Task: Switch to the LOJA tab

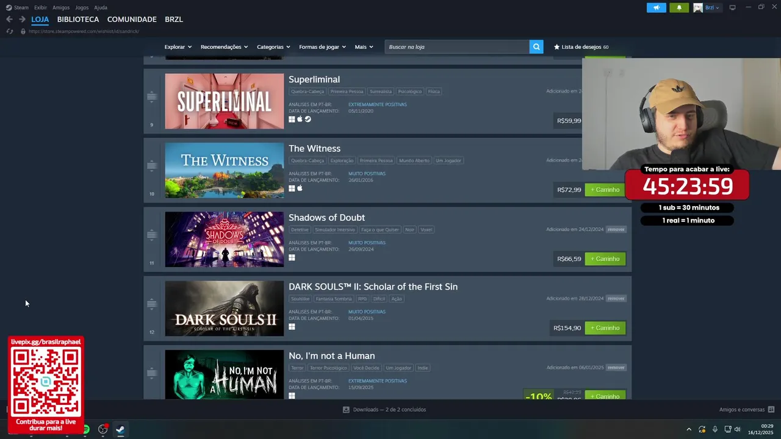Action: point(40,20)
